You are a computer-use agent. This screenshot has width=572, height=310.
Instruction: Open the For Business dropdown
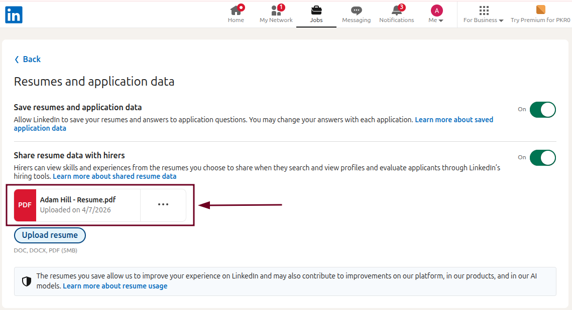click(483, 20)
